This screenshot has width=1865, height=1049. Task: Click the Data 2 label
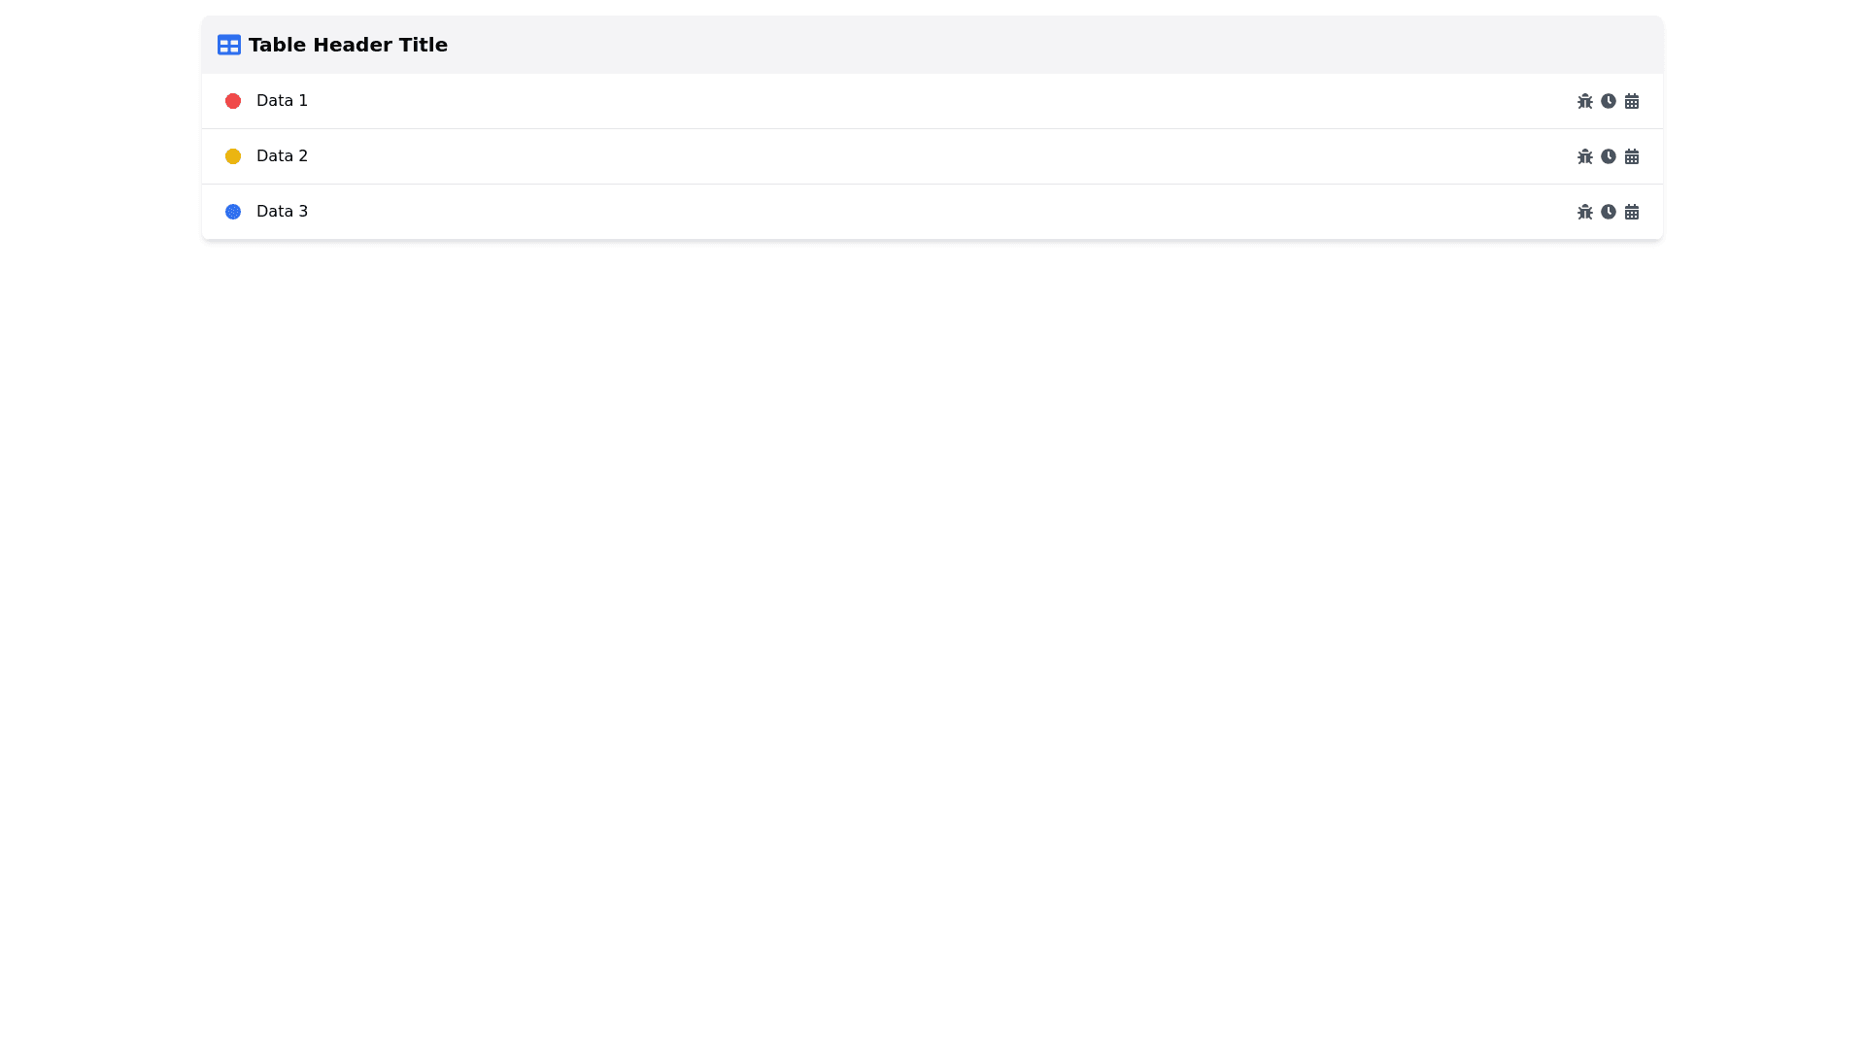(282, 156)
